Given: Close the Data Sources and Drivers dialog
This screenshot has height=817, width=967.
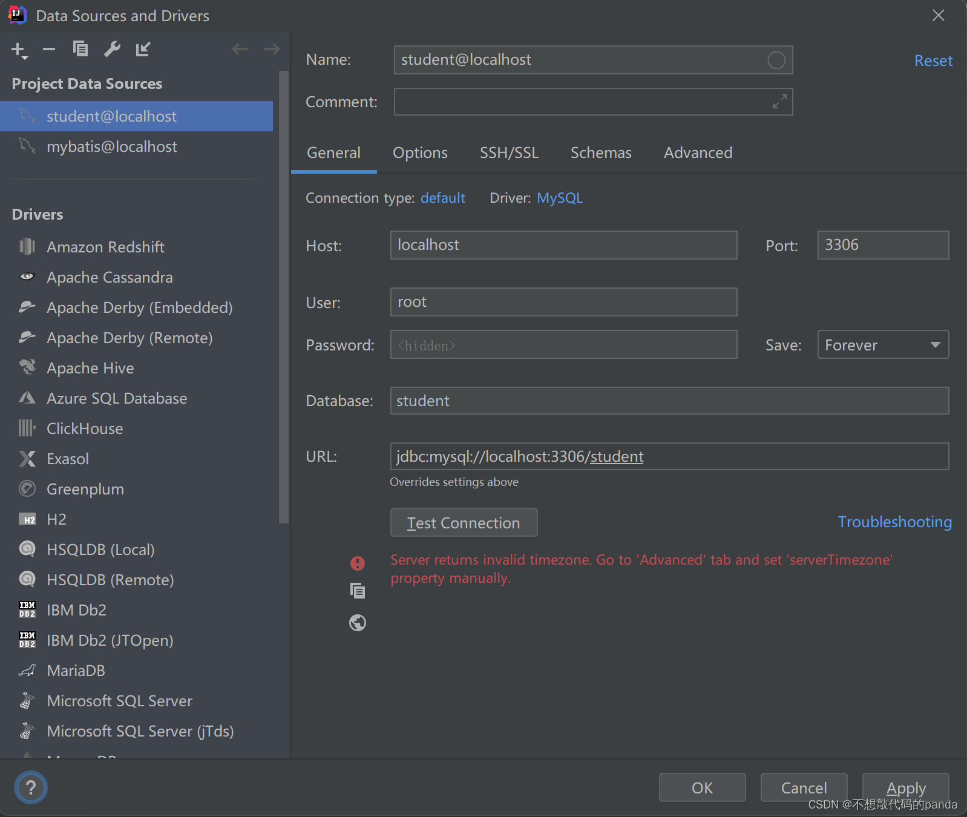Looking at the screenshot, I should click(x=939, y=15).
